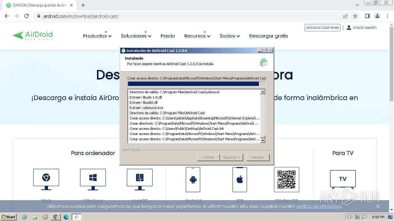Click the action center flag tray icon
Viewport: 394px width, 221px height.
click(x=365, y=217)
